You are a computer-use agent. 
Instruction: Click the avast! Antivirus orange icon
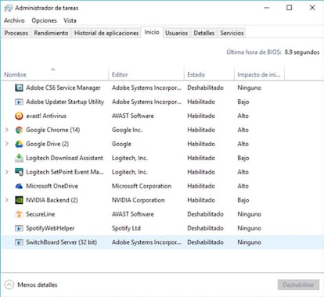(19, 116)
